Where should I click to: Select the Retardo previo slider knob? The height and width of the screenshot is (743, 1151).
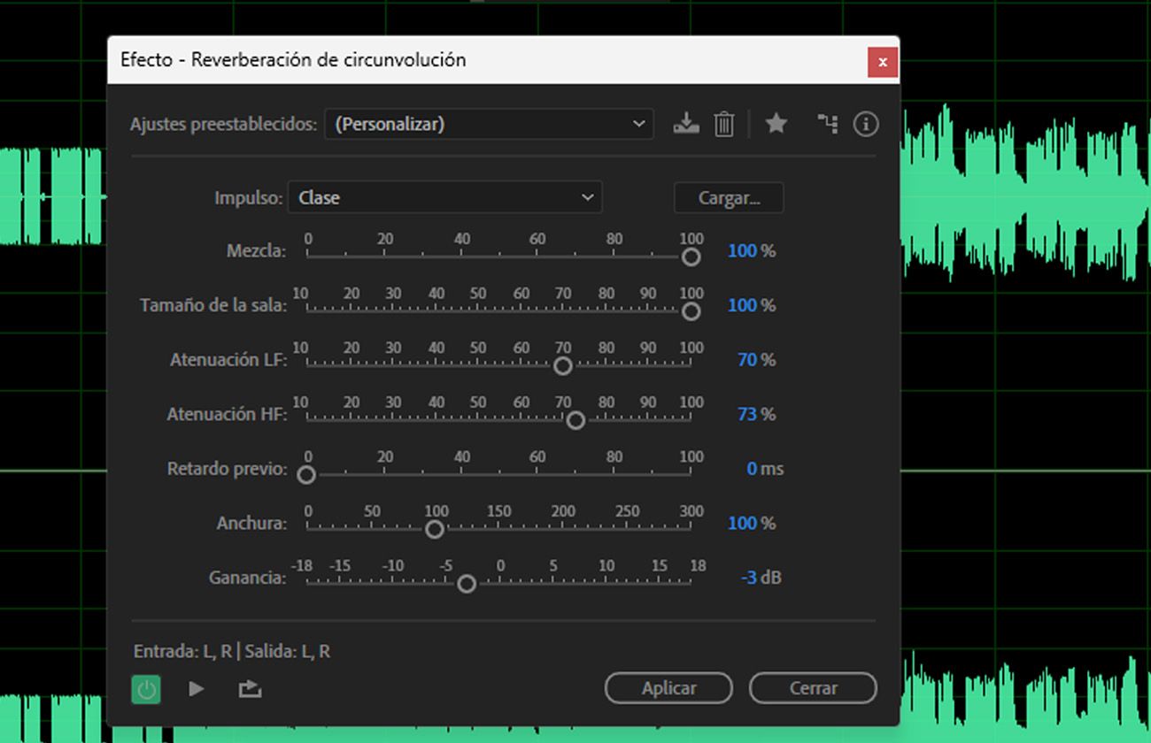pos(306,475)
